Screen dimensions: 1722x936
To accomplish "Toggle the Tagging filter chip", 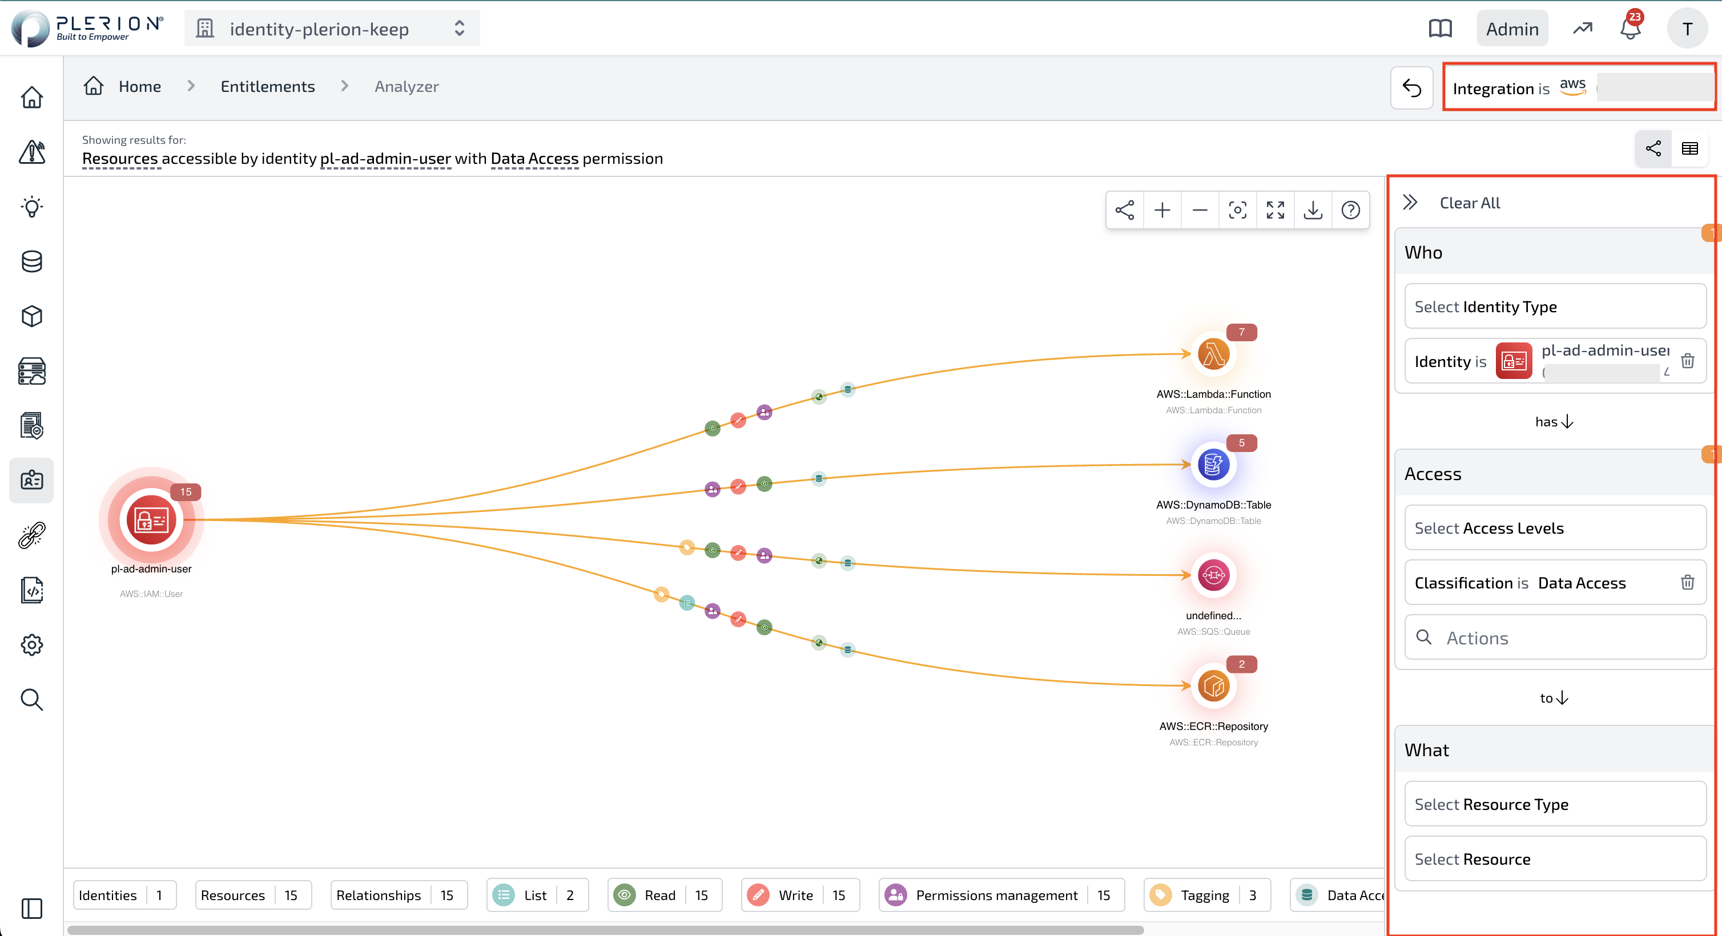I will pyautogui.click(x=1207, y=895).
